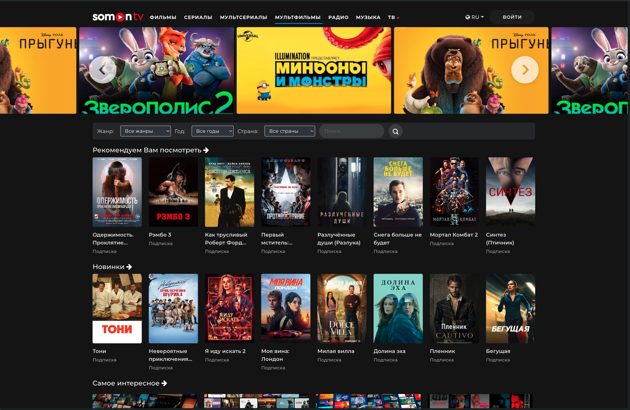Open the Фильмы menu item
This screenshot has height=410, width=630.
coord(163,17)
